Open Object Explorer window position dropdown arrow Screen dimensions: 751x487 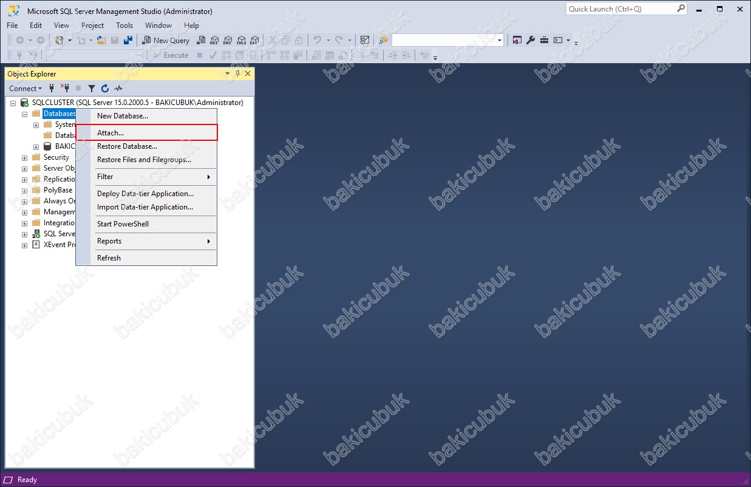(228, 73)
